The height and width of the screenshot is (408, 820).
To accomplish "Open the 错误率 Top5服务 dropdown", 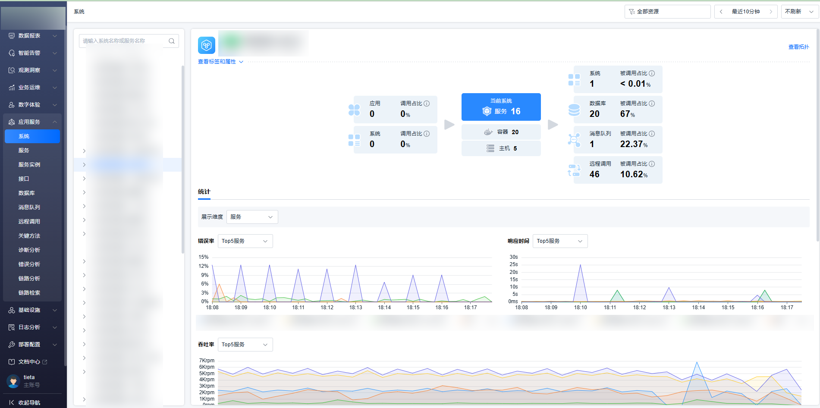I will 245,241.
